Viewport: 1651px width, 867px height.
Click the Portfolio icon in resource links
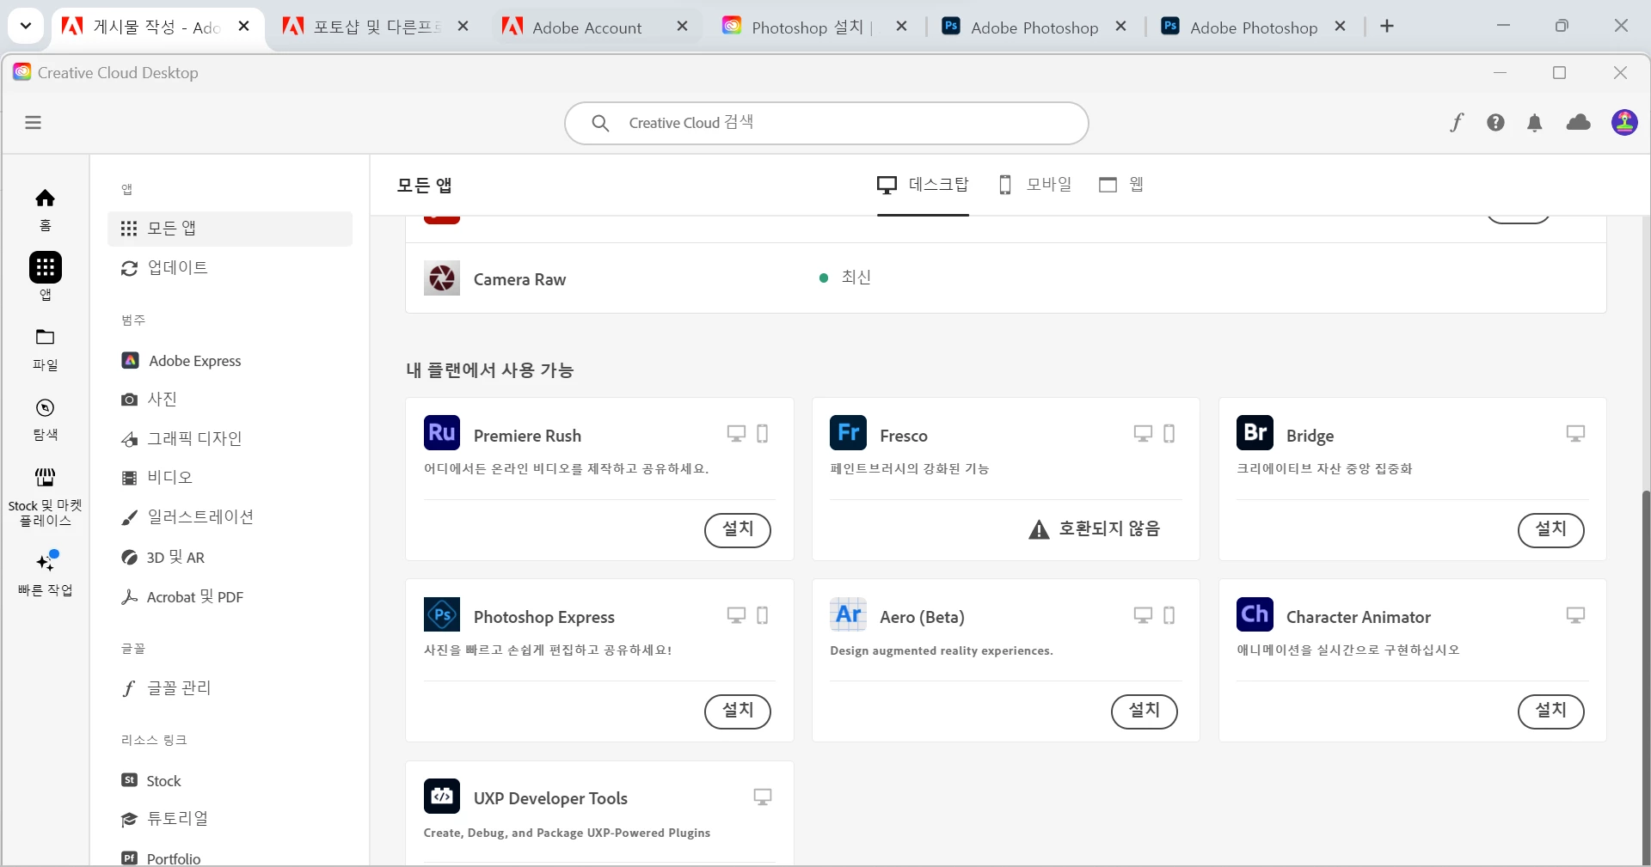click(129, 858)
